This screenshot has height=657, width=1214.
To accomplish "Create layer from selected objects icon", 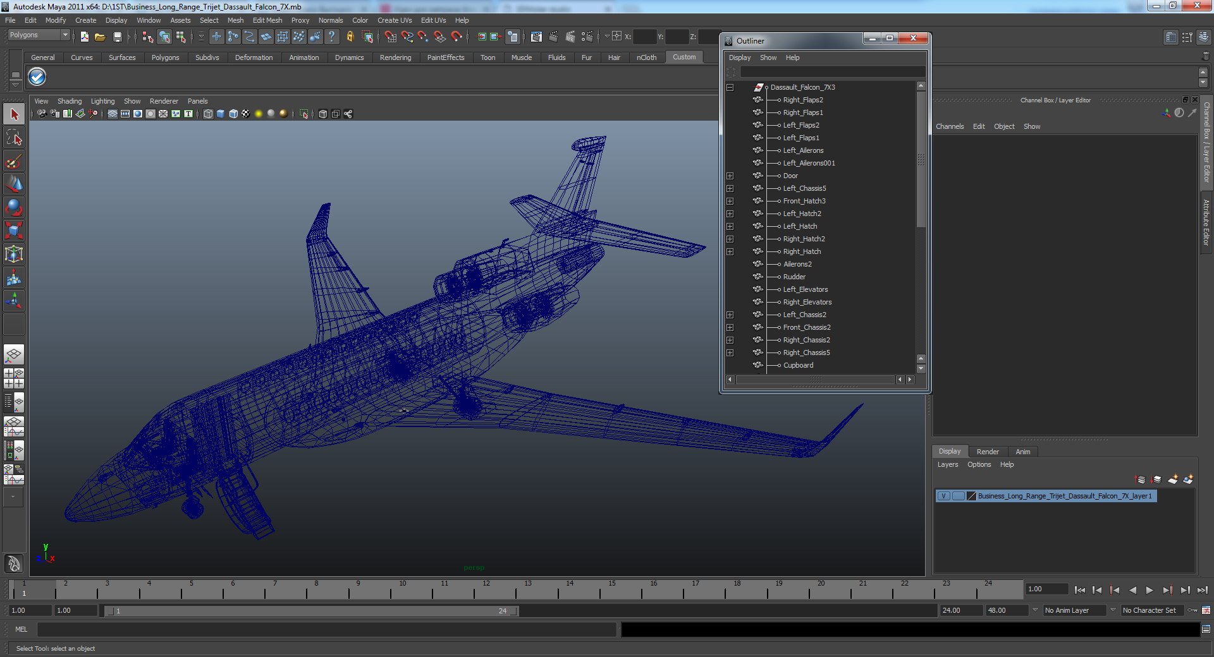I will pos(1189,479).
